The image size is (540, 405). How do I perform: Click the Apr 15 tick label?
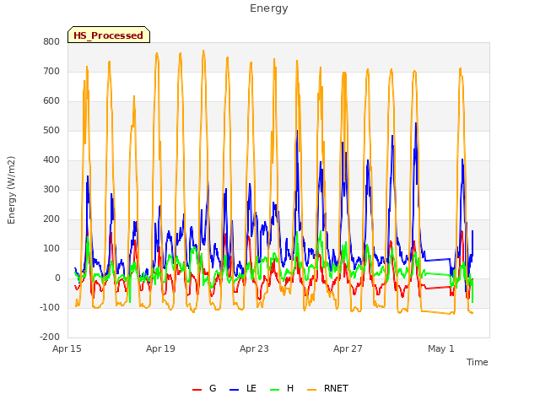[x=67, y=348]
